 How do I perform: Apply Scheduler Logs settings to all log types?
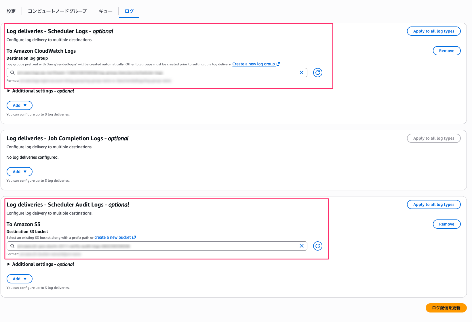click(434, 31)
